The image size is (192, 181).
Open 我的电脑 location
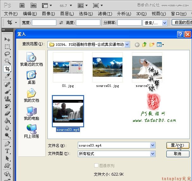point(31,113)
